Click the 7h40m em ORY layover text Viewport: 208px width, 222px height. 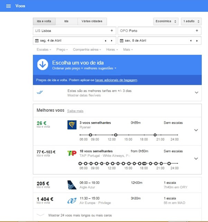[176, 187]
